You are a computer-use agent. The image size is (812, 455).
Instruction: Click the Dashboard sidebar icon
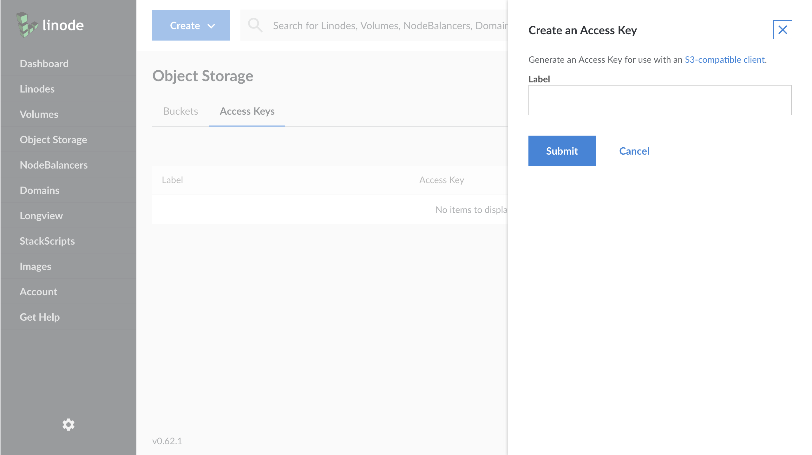pos(44,63)
